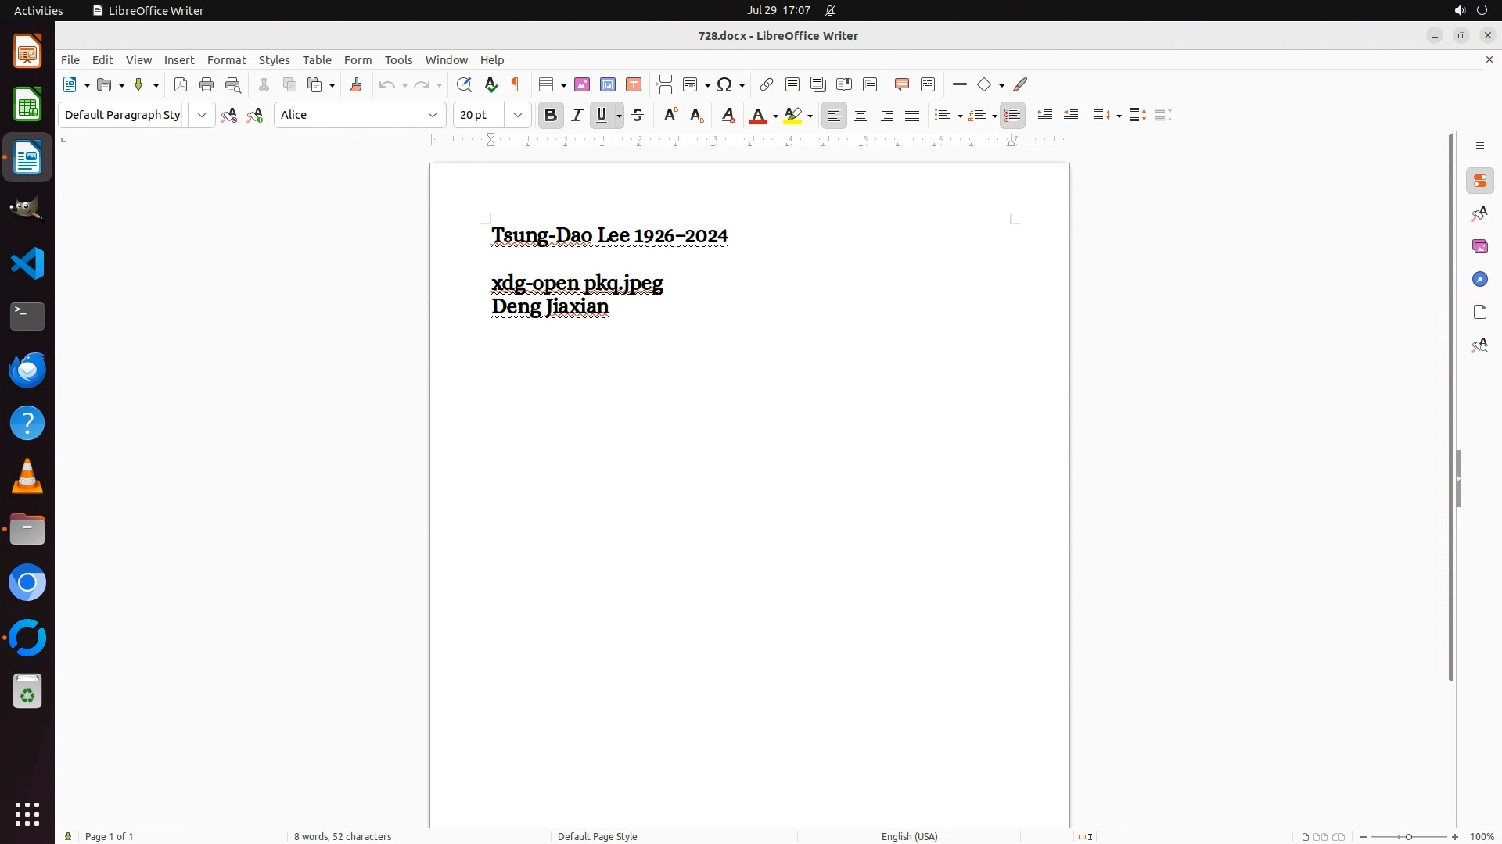The width and height of the screenshot is (1502, 844).
Task: Toggle Bold formatting button
Action: click(x=551, y=116)
